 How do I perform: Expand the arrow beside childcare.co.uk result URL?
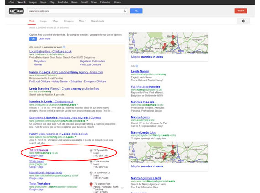(x=78, y=105)
